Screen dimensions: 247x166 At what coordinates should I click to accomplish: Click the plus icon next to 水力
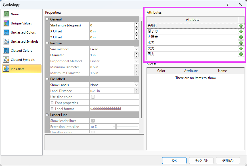tap(241, 43)
